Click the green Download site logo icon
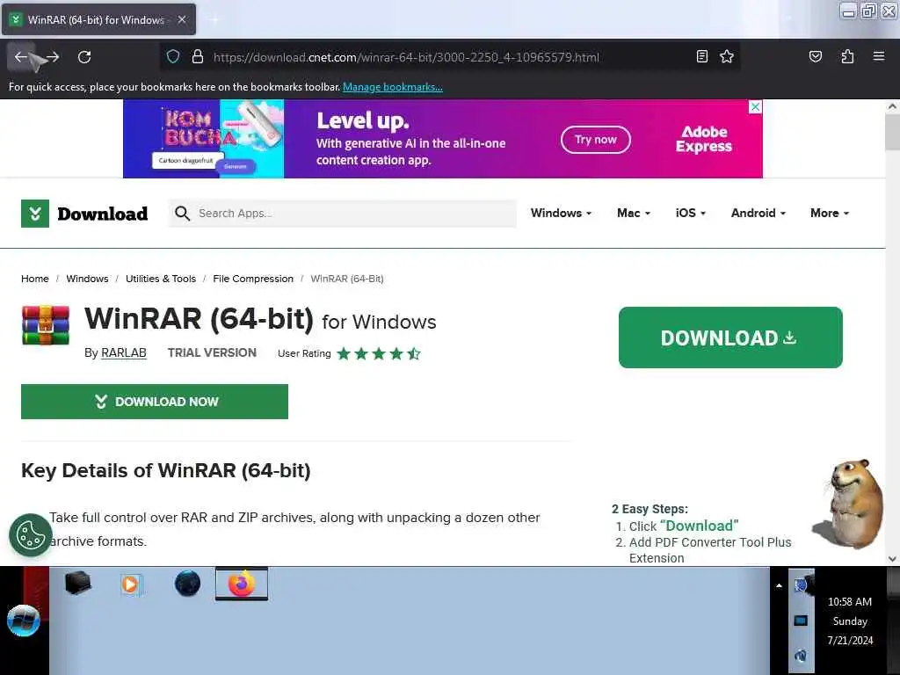 [35, 214]
